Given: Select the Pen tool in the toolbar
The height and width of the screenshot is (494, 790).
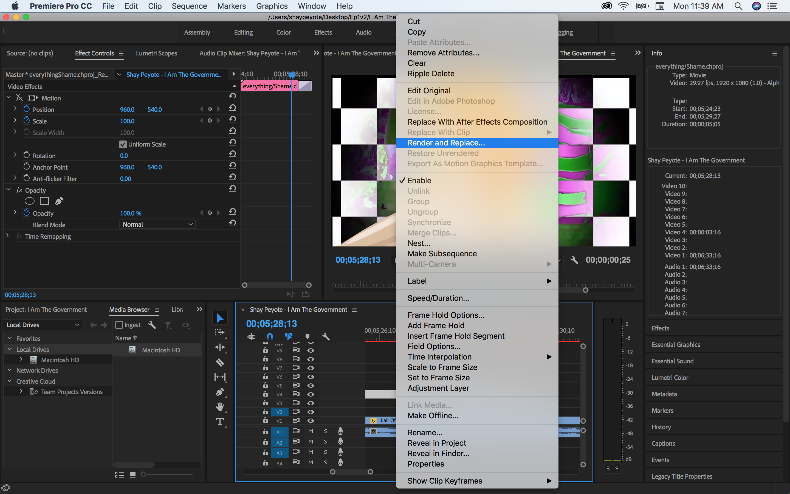Looking at the screenshot, I should [x=220, y=392].
